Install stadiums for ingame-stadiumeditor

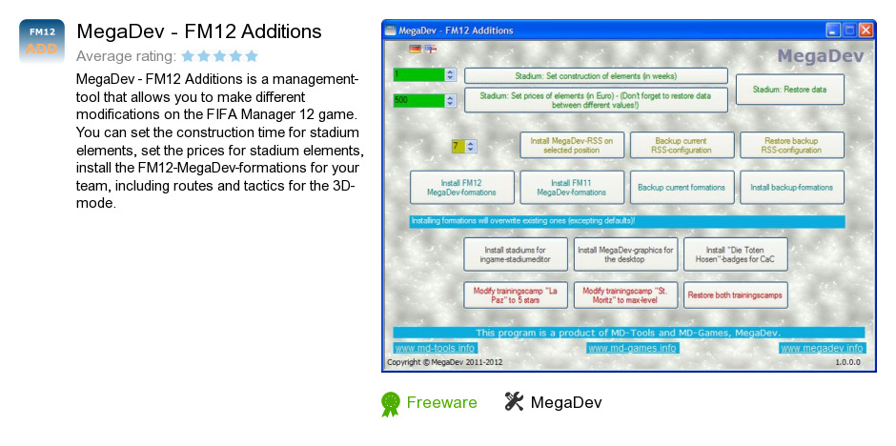click(516, 254)
